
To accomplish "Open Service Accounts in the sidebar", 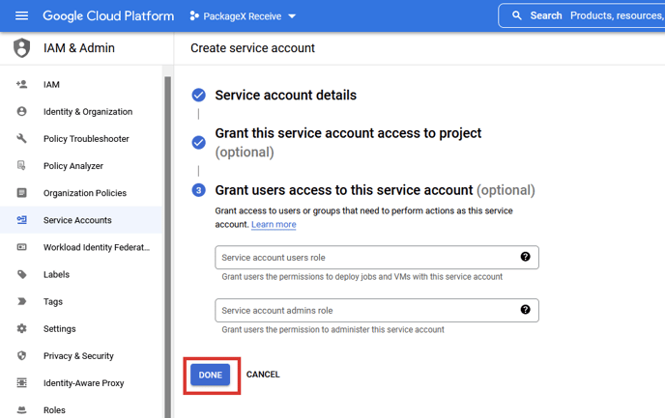I will (x=77, y=220).
